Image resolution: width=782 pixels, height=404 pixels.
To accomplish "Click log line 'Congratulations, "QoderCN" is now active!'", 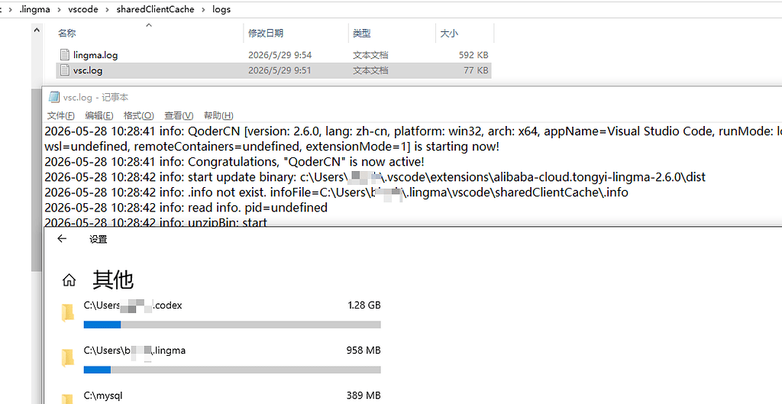I will pyautogui.click(x=234, y=162).
